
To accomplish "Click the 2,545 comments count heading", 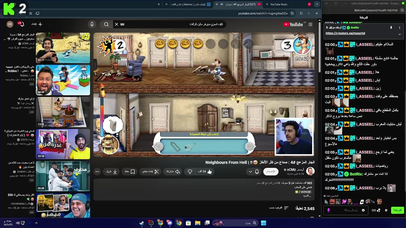I will (305, 208).
